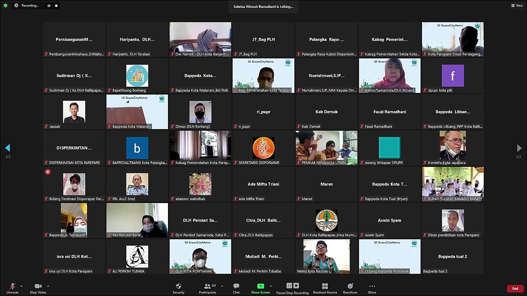Expand share options arrow beside Share Screen
Image resolution: width=527 pixels, height=296 pixels.
270,286
